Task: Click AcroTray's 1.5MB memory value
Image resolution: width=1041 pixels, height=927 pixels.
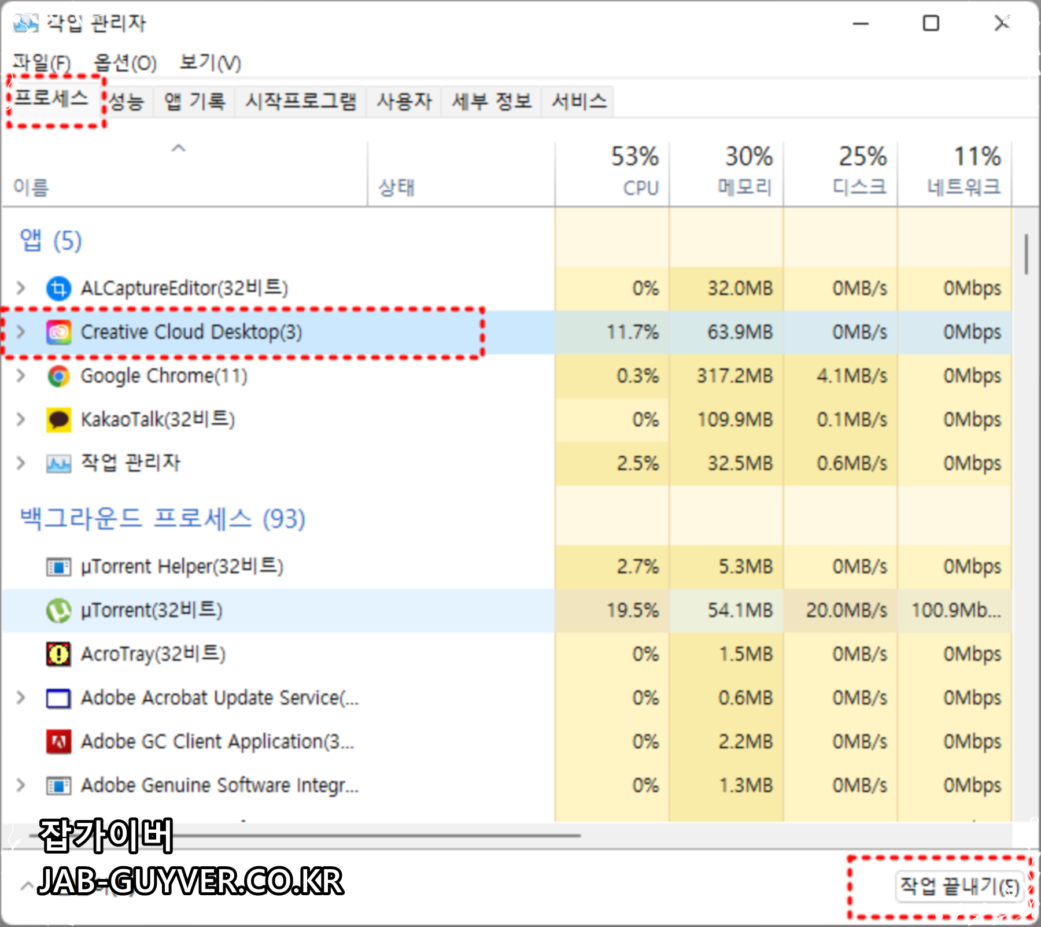Action: [x=746, y=654]
